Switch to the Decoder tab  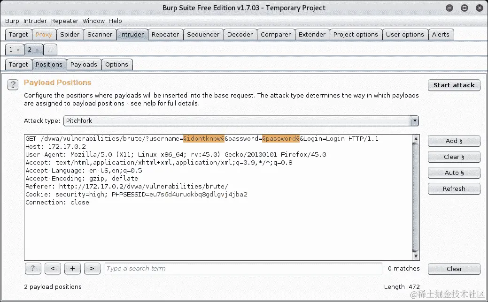[240, 35]
